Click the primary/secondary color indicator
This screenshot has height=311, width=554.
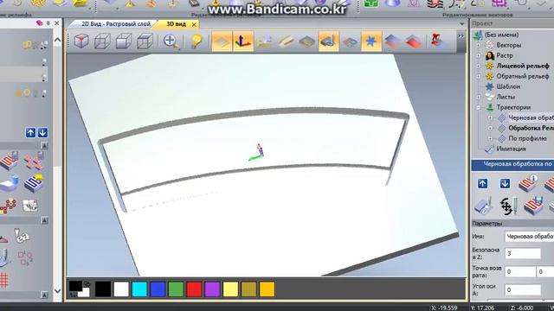(79, 289)
